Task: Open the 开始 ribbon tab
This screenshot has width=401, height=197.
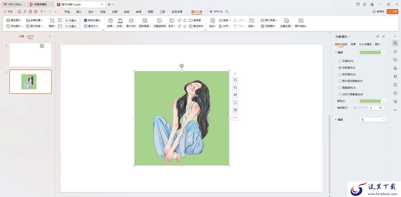Action: [67, 12]
